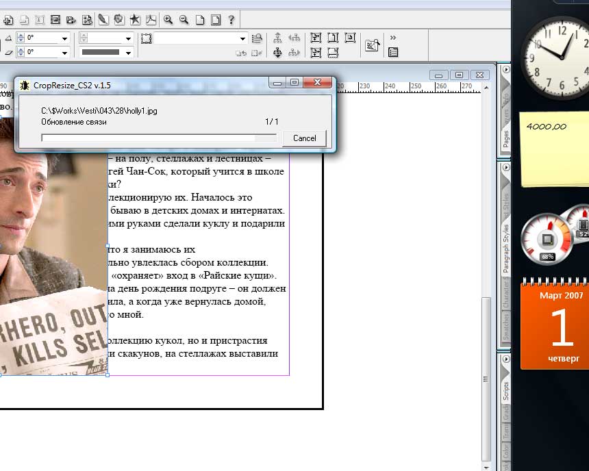Click the star icon in toolbar
Screen dimensions: 589x471
[x=135, y=20]
